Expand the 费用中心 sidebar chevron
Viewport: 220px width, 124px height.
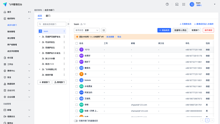click(29, 71)
